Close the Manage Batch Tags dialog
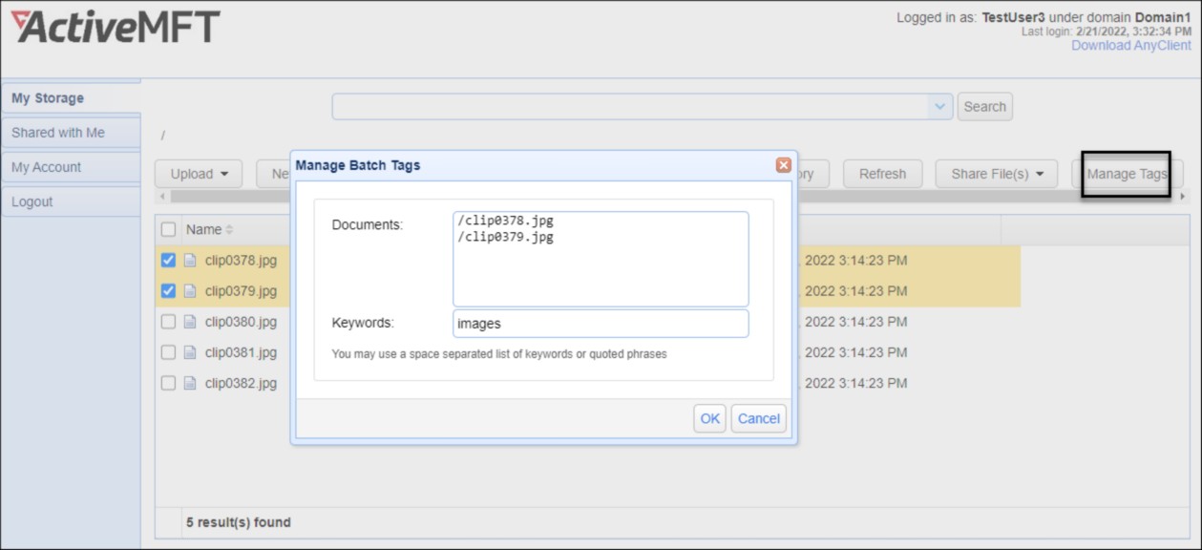The image size is (1202, 550). click(x=783, y=165)
